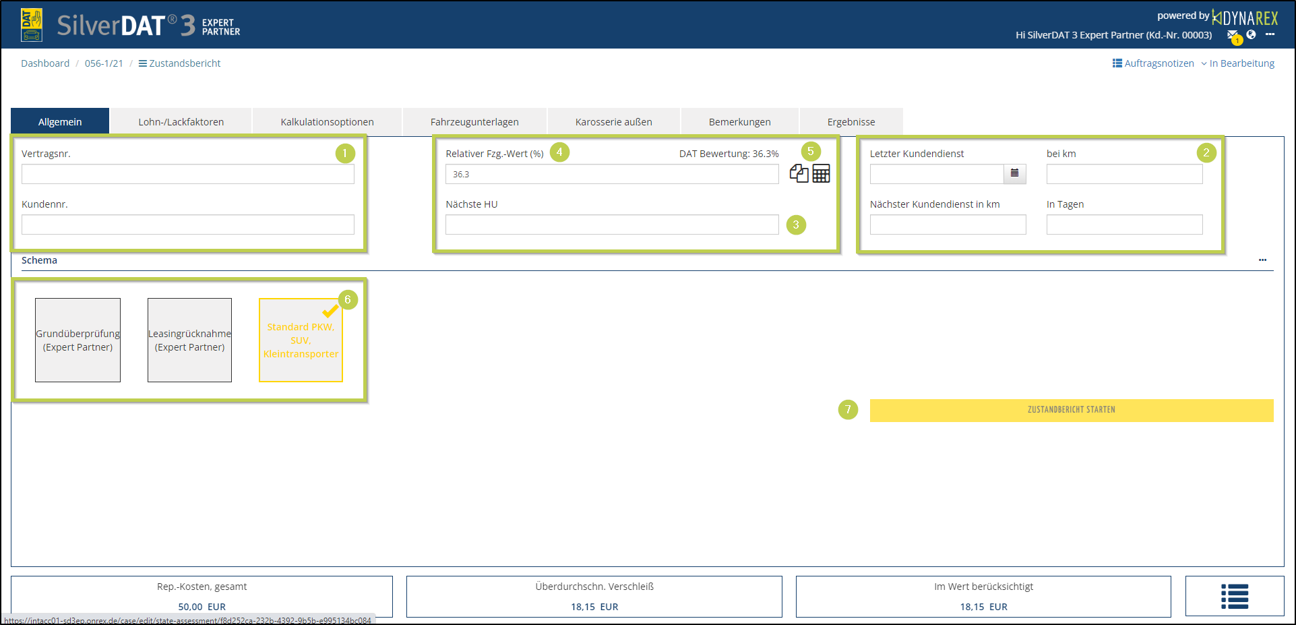The height and width of the screenshot is (625, 1296).
Task: Select the Grundüberprüfung (Expert Partner) schema
Action: [x=78, y=340]
